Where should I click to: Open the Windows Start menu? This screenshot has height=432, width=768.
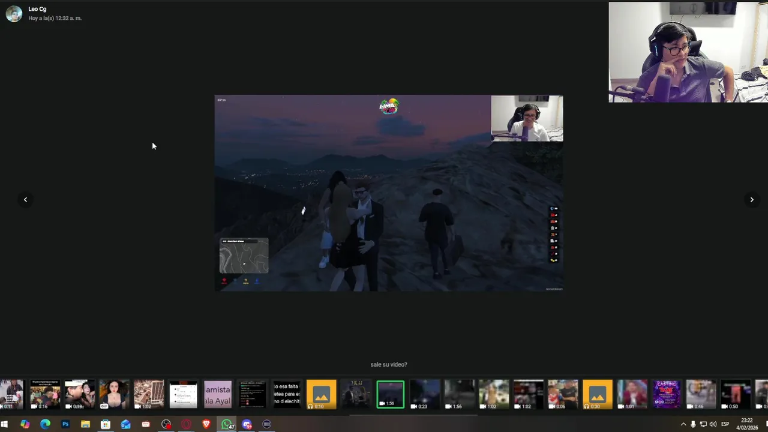pos(5,424)
